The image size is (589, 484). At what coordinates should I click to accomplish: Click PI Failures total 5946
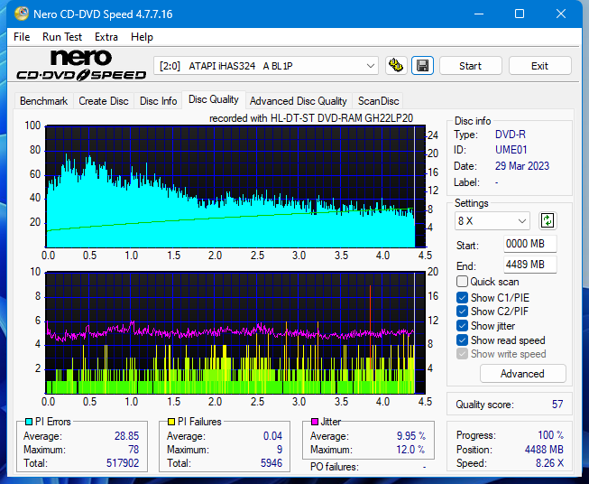pyautogui.click(x=271, y=462)
